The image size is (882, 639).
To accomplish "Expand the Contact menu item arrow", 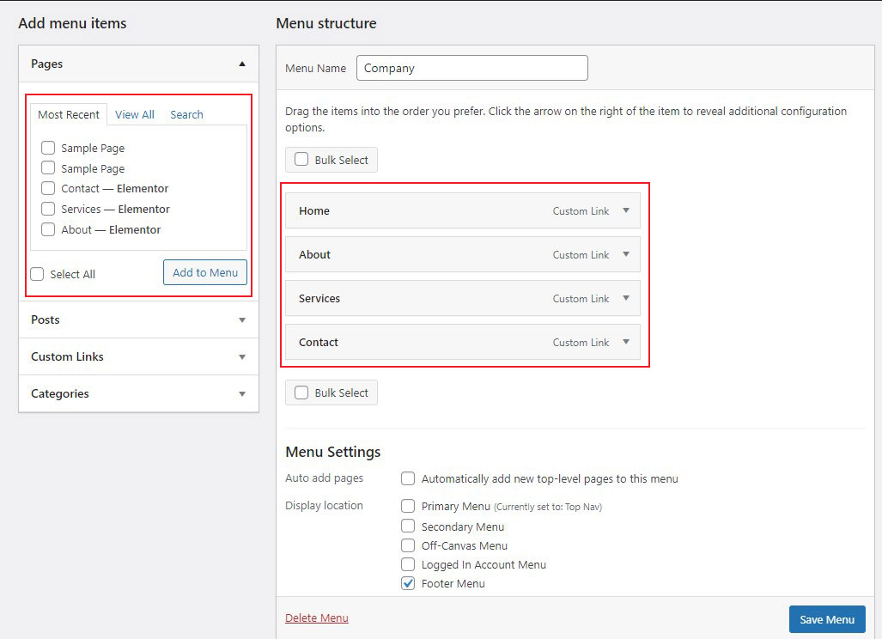I will point(625,342).
